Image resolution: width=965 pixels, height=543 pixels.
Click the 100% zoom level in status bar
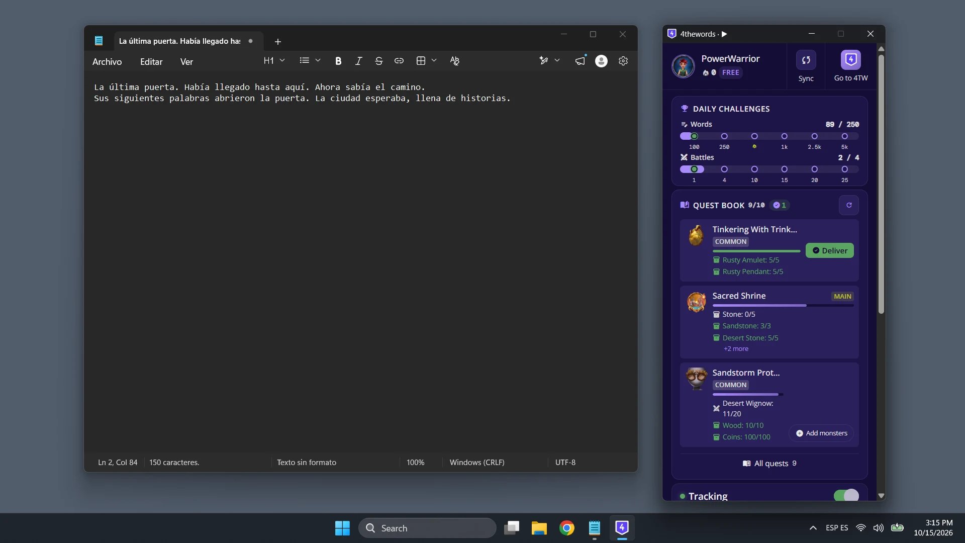point(415,463)
